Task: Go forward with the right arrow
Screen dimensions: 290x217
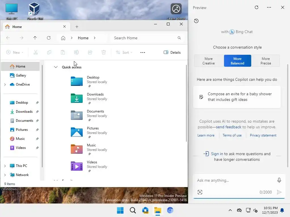Action: click(22, 38)
